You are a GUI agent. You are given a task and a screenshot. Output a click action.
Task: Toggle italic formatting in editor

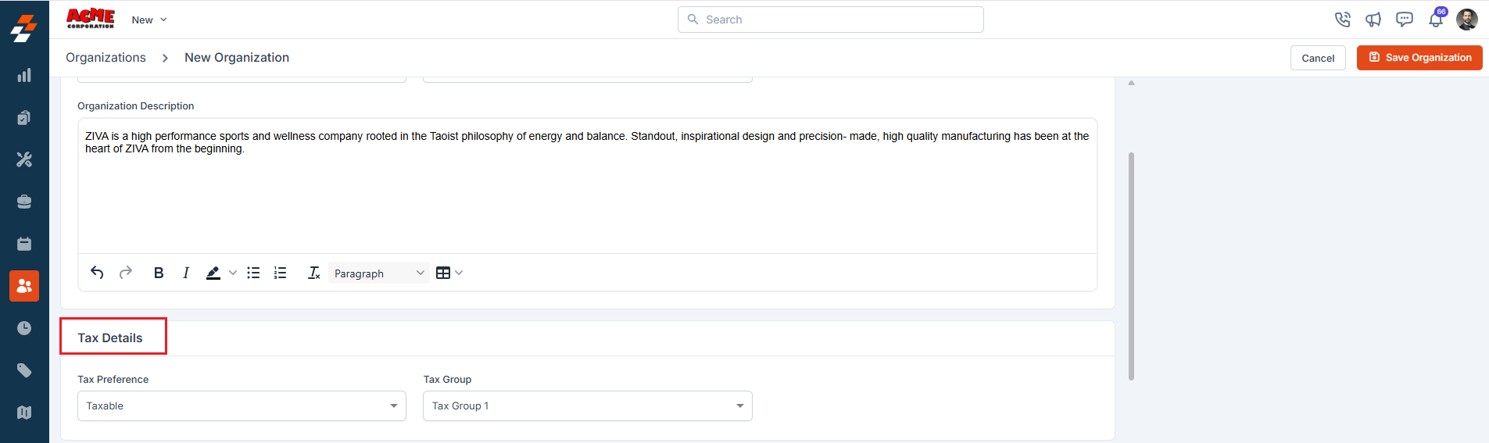click(x=186, y=273)
